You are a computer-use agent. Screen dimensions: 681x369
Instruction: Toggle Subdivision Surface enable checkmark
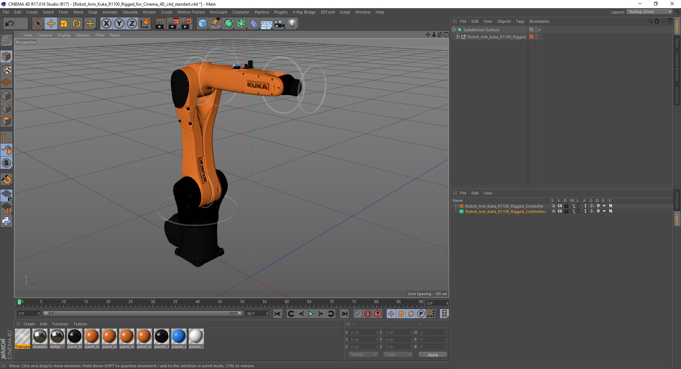(539, 30)
